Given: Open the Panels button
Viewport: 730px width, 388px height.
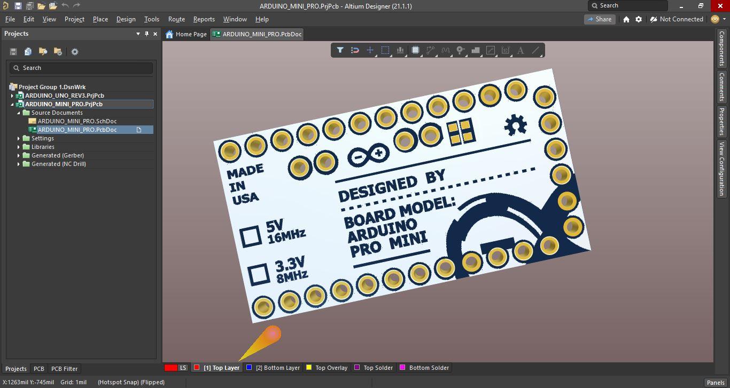Looking at the screenshot, I should [716, 382].
